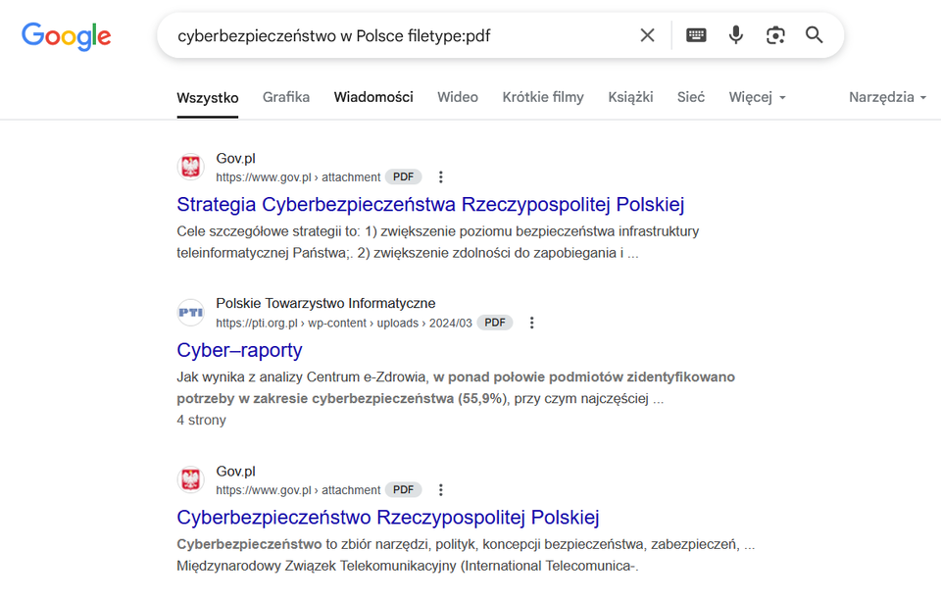Open the Narzędzia dropdown
Image resolution: width=941 pixels, height=601 pixels.
coord(887,97)
